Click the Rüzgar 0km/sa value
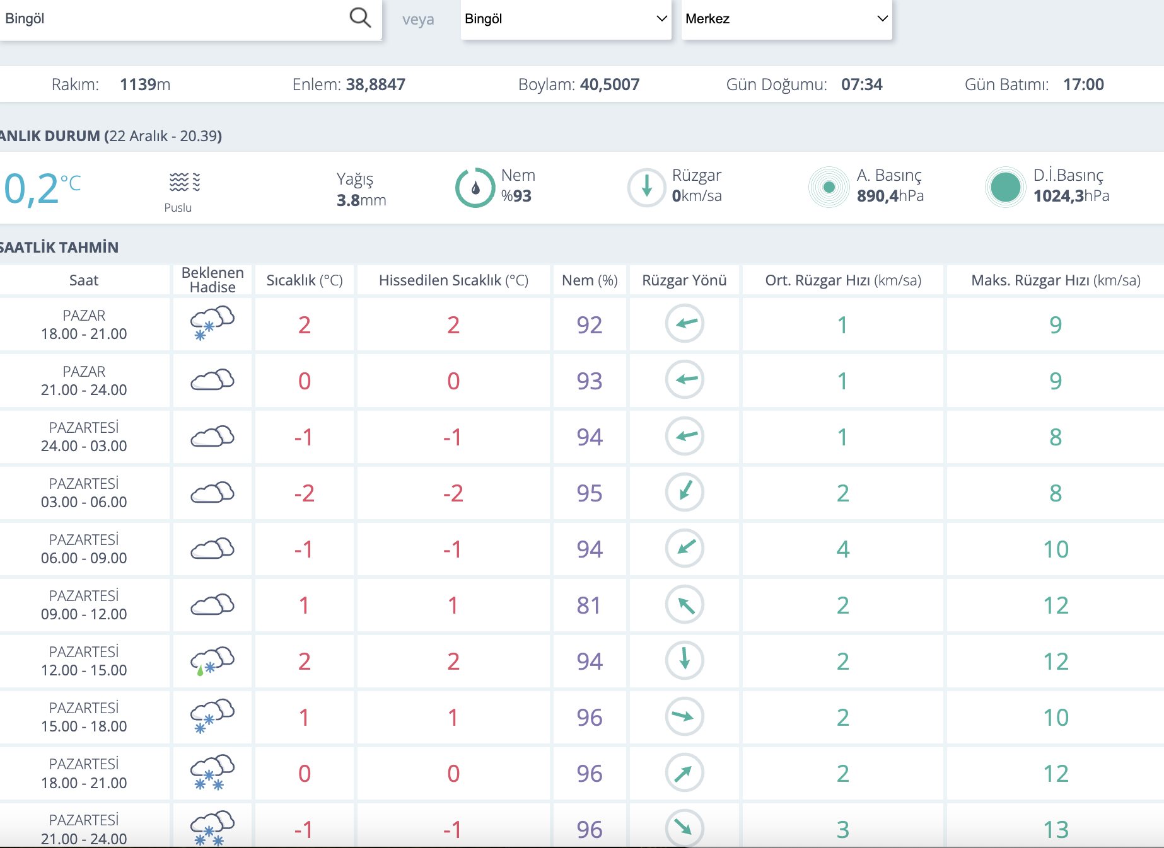The image size is (1164, 848). pyautogui.click(x=697, y=196)
